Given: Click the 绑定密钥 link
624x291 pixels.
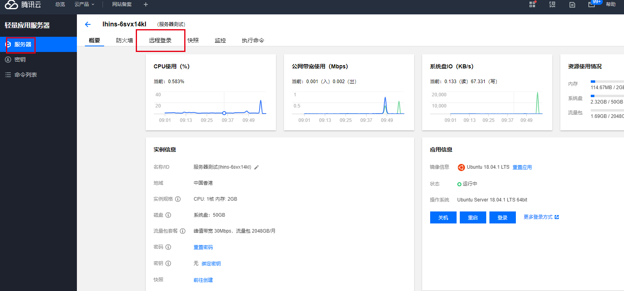Looking at the screenshot, I should point(211,263).
